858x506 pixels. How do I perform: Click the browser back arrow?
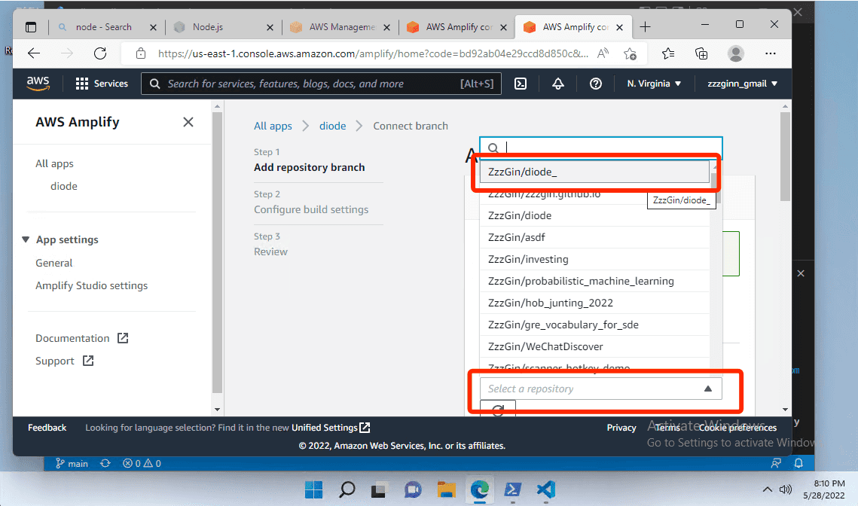pos(34,53)
